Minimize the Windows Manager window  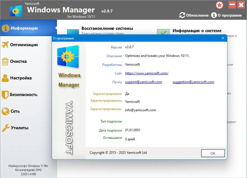tap(232, 5)
